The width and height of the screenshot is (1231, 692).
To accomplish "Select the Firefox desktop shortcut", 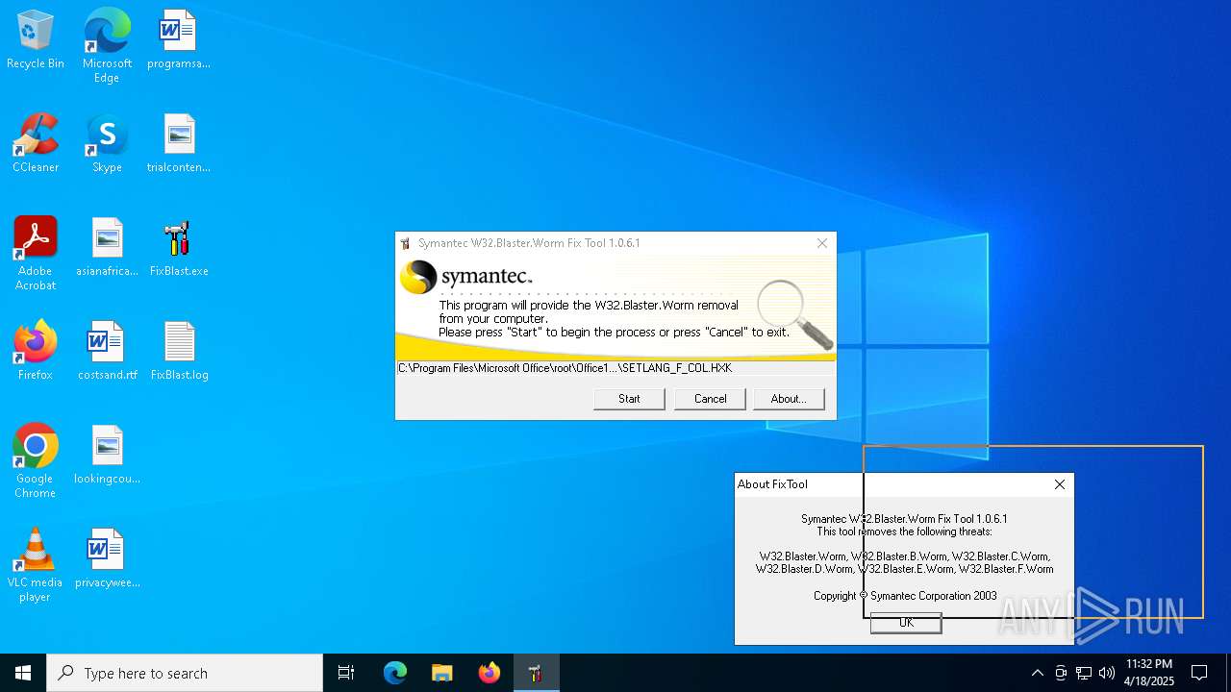I will tap(36, 352).
